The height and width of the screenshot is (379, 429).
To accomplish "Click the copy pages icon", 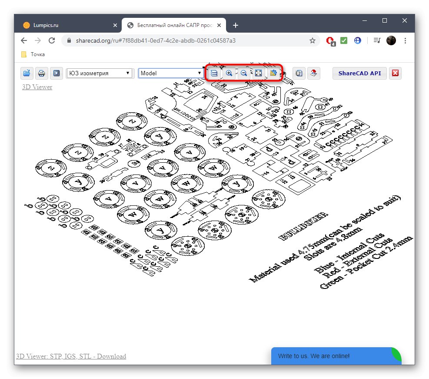I will point(299,73).
